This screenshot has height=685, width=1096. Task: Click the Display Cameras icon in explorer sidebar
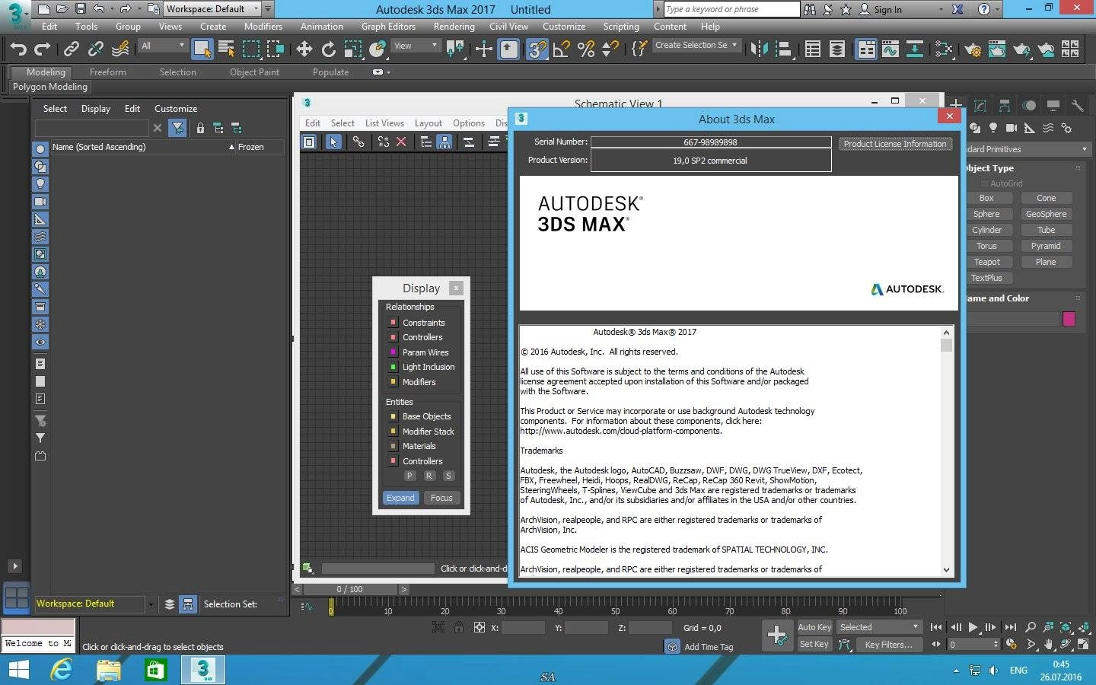40,202
